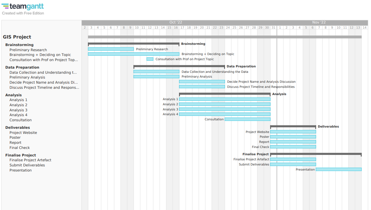
Task: Select Analysis 3 in the task list
Action: coord(18,110)
